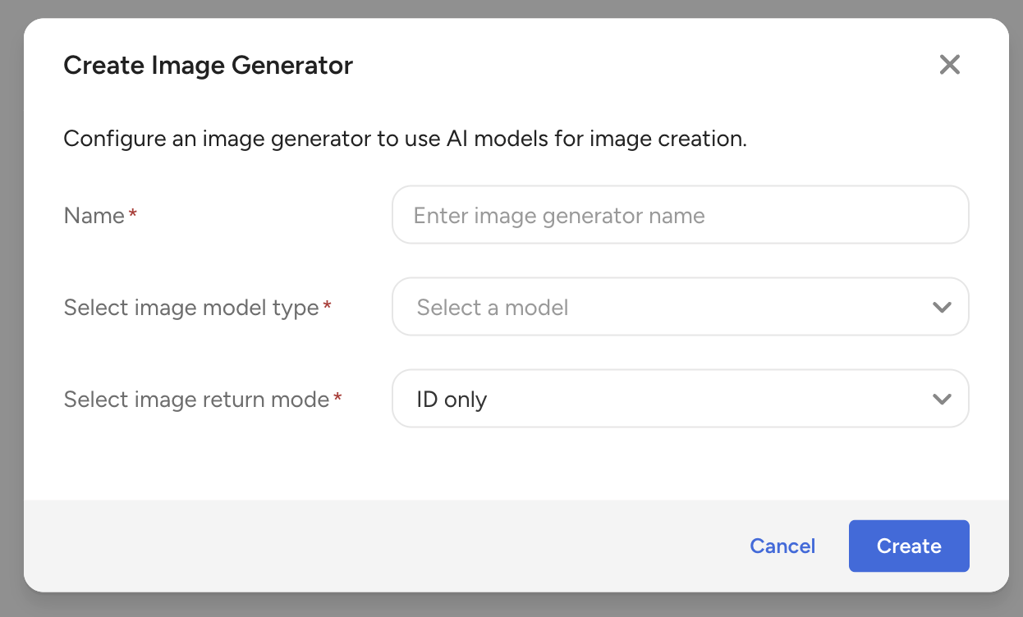
Task: Click the asterisk after image return mode
Action: (337, 398)
